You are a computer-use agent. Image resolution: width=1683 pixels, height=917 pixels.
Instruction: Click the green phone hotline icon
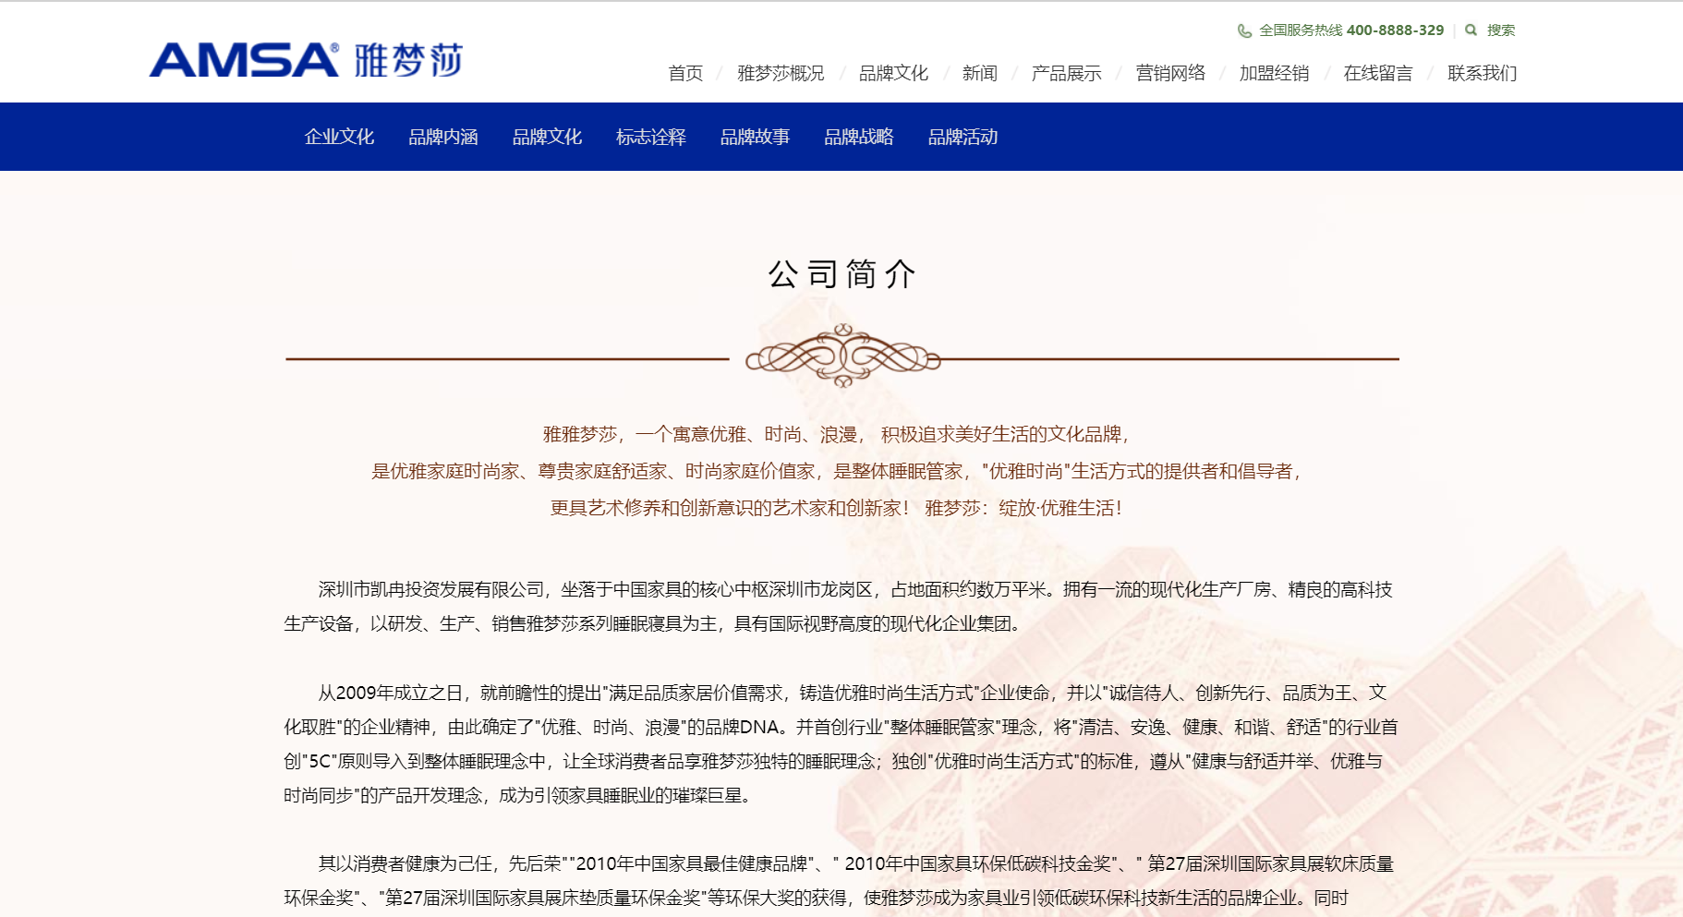tap(1244, 30)
